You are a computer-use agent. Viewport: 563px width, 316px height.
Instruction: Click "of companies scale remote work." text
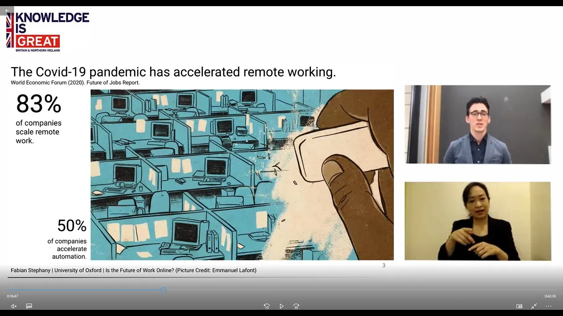39,132
